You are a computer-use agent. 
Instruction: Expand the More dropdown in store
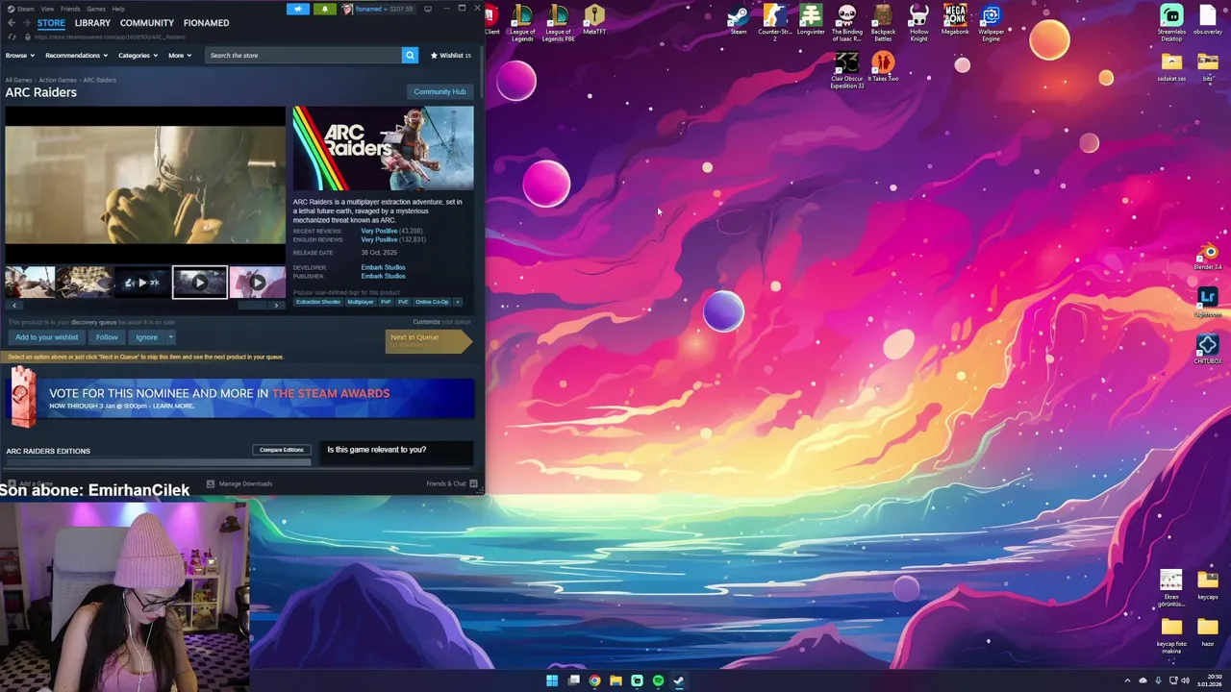(x=180, y=55)
